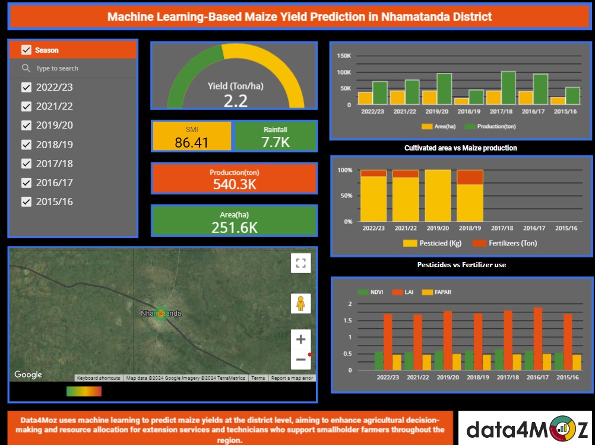This screenshot has width=595, height=445.
Task: Uncheck the 2018/19 season checkbox
Action: coord(26,145)
